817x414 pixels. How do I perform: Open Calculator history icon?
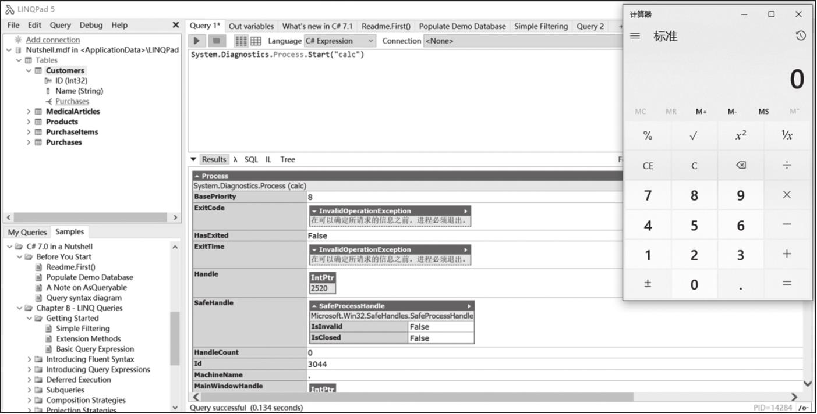pyautogui.click(x=800, y=36)
